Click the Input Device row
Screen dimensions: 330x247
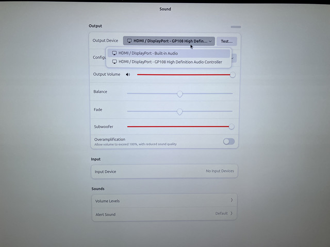click(x=164, y=171)
